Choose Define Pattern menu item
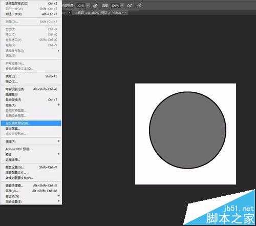 coord(31,129)
